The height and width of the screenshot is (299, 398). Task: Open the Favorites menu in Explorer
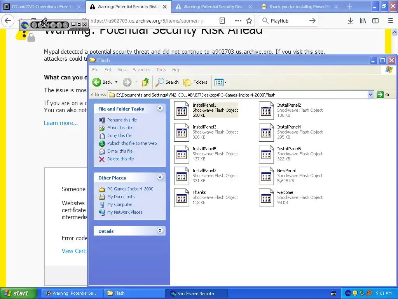pyautogui.click(x=141, y=70)
